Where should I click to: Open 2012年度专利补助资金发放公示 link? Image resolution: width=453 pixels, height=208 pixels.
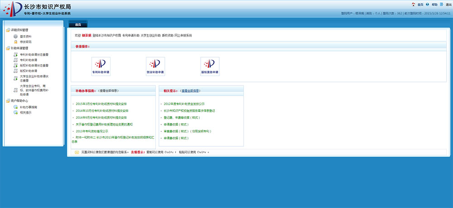coord(184,104)
